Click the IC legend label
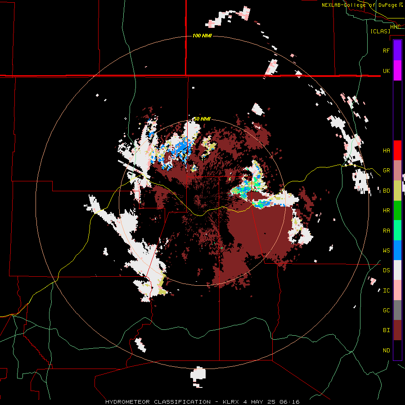 pos(386,291)
